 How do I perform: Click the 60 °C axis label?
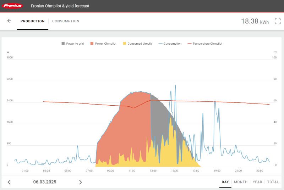[x=275, y=101]
